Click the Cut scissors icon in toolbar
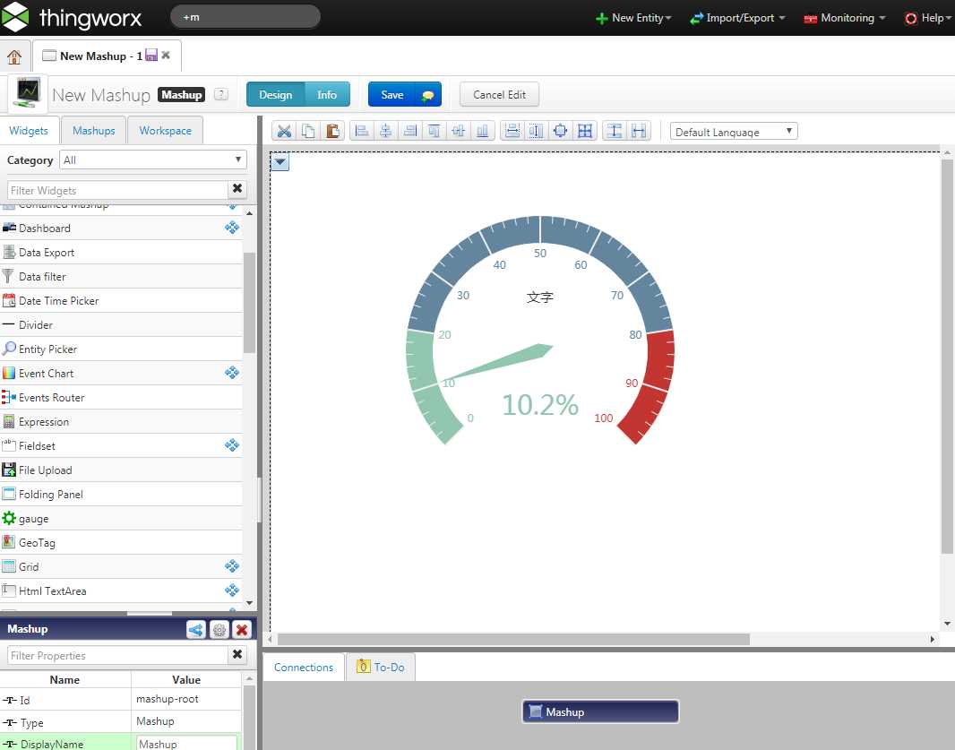955x750 pixels. pyautogui.click(x=284, y=131)
